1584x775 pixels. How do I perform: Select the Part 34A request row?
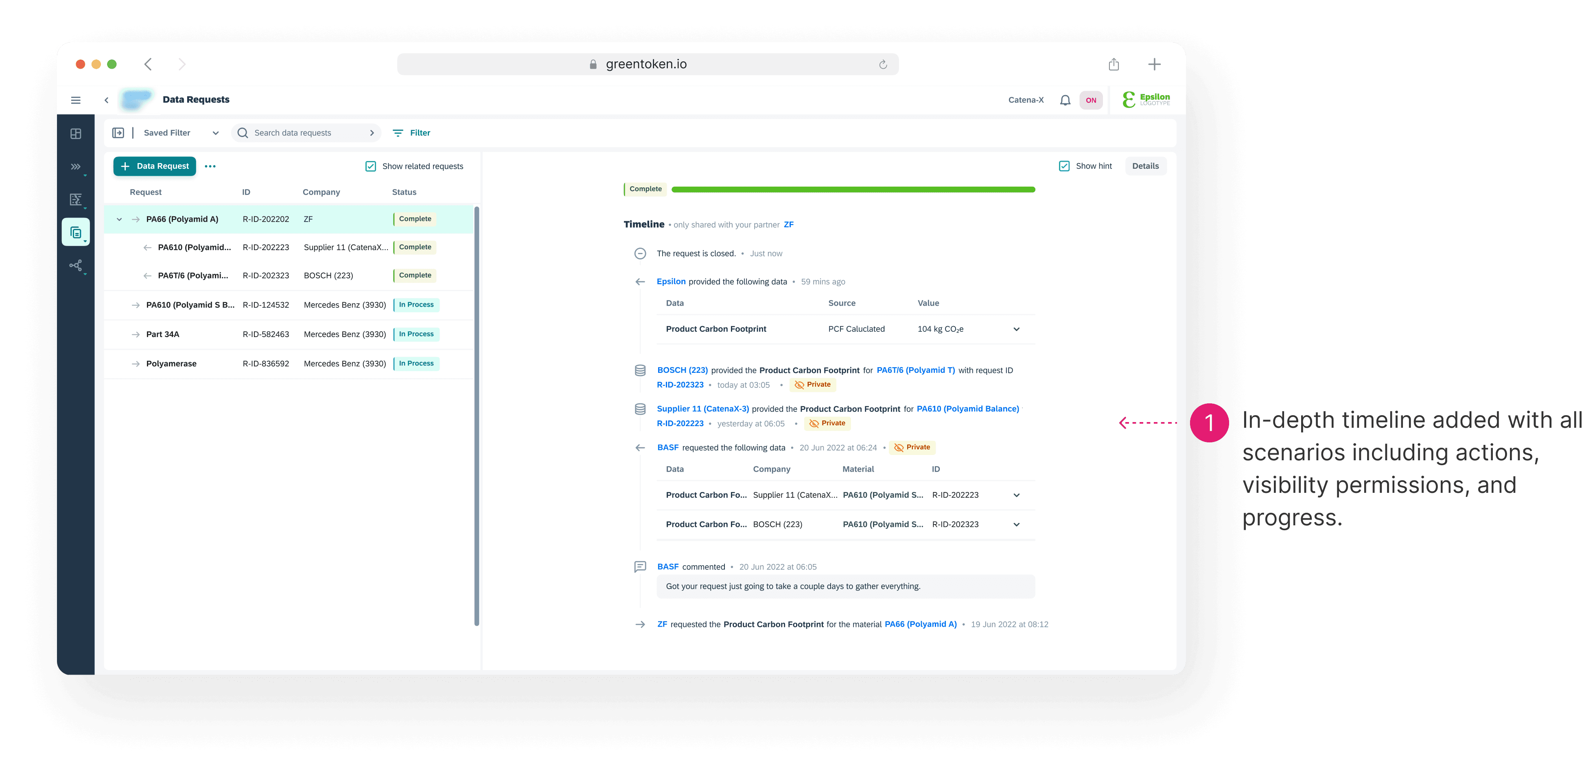[289, 335]
